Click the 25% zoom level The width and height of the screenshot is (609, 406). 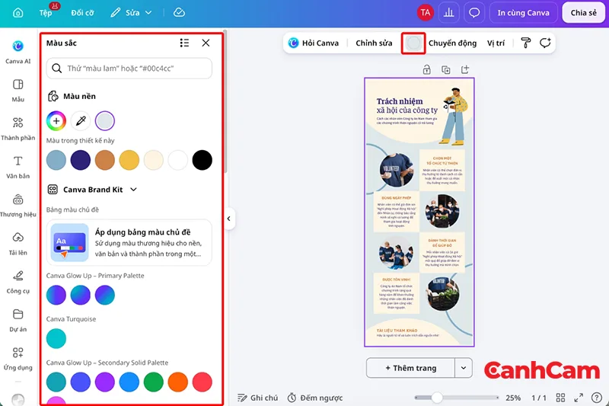(x=513, y=398)
